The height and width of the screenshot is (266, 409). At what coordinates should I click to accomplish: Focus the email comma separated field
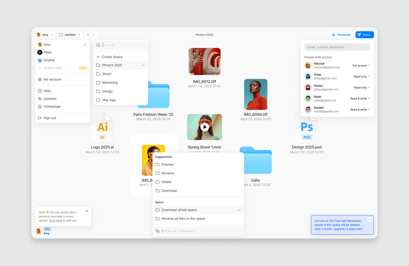(337, 47)
